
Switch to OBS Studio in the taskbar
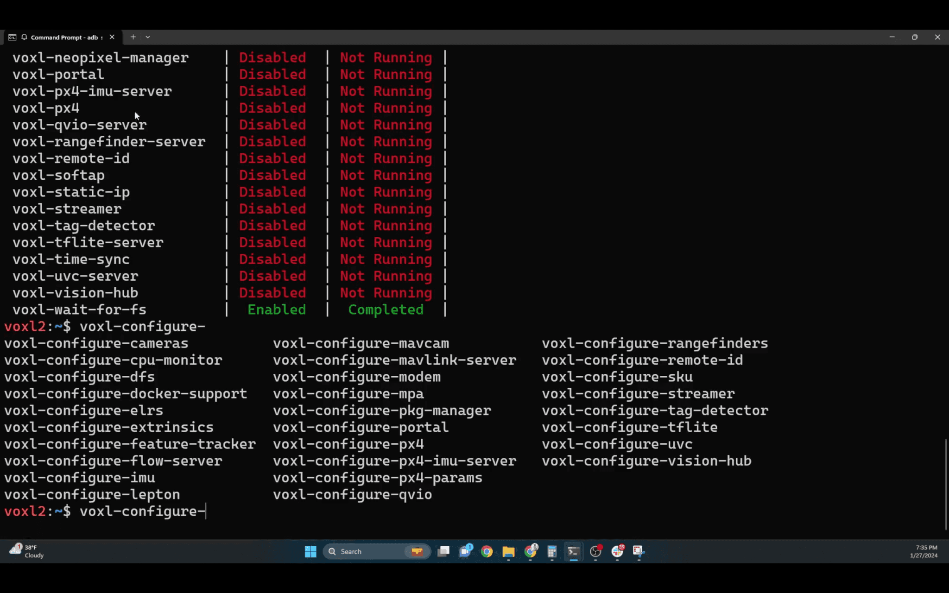click(595, 551)
